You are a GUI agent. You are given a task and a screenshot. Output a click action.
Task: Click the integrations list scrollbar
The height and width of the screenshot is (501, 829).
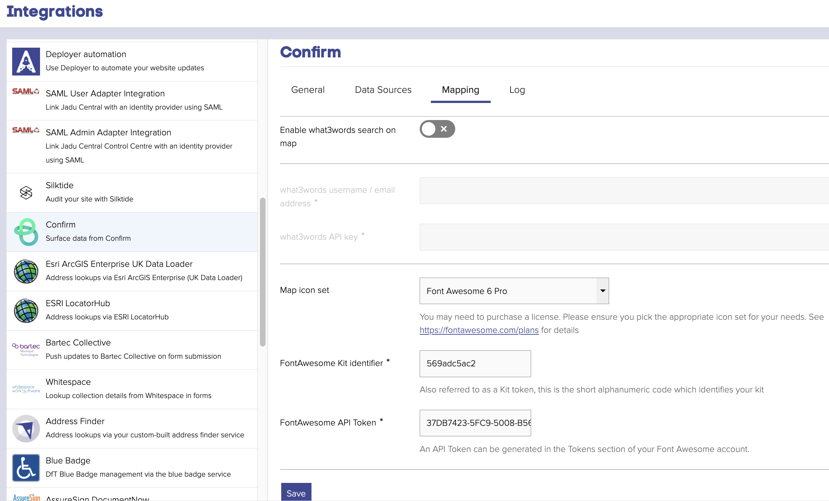tap(263, 272)
